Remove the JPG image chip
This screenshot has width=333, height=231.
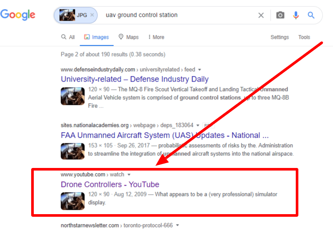click(x=92, y=15)
